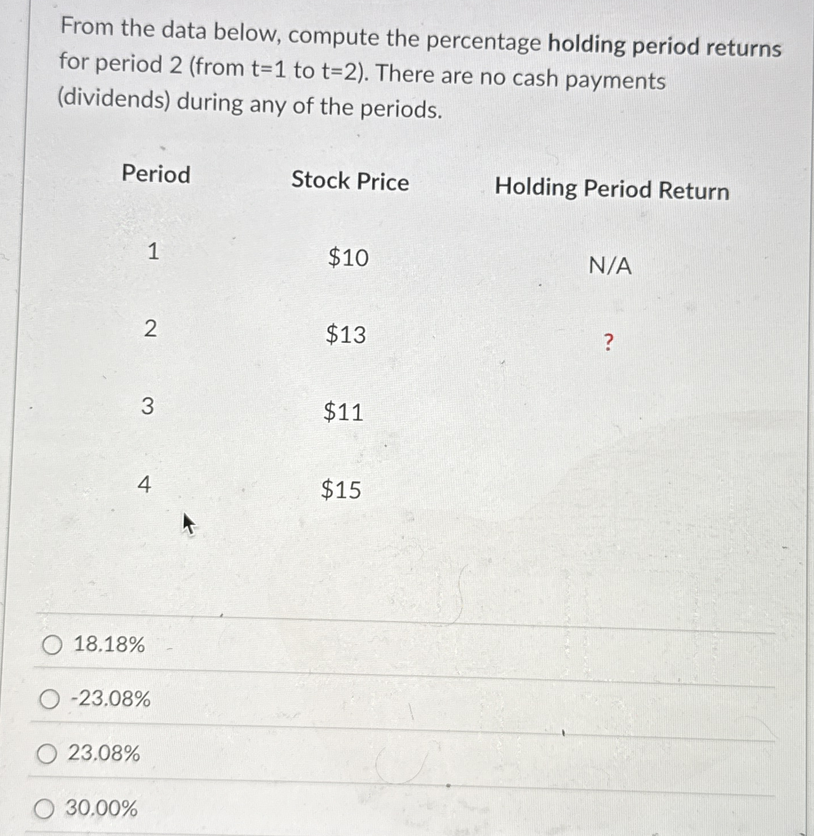Viewport: 814px width, 836px height.
Task: Click the N/A return entry
Action: point(610,266)
